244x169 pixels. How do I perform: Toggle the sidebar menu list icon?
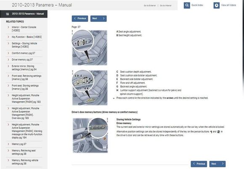8,14
